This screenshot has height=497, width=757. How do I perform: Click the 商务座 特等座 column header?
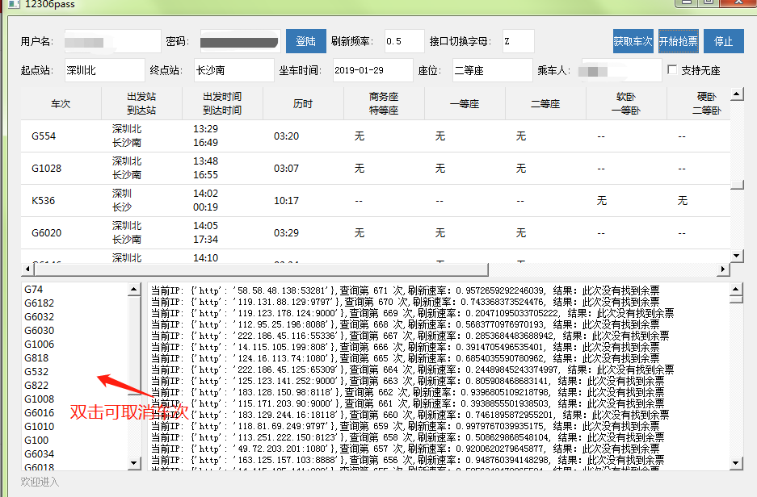click(x=384, y=103)
